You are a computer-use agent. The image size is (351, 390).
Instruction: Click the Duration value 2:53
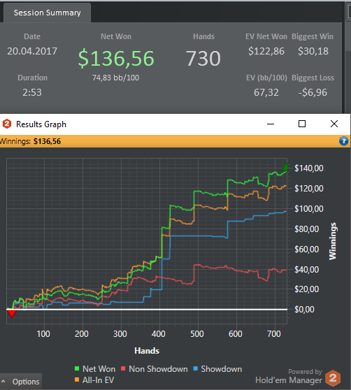[x=32, y=92]
